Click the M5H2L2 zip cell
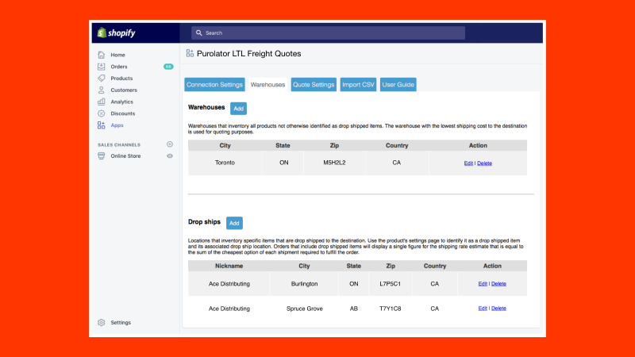This screenshot has height=357, width=635. click(x=334, y=163)
